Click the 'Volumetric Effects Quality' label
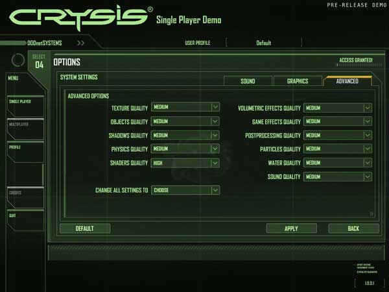Viewport: 389px width, 292px height. coord(269,108)
